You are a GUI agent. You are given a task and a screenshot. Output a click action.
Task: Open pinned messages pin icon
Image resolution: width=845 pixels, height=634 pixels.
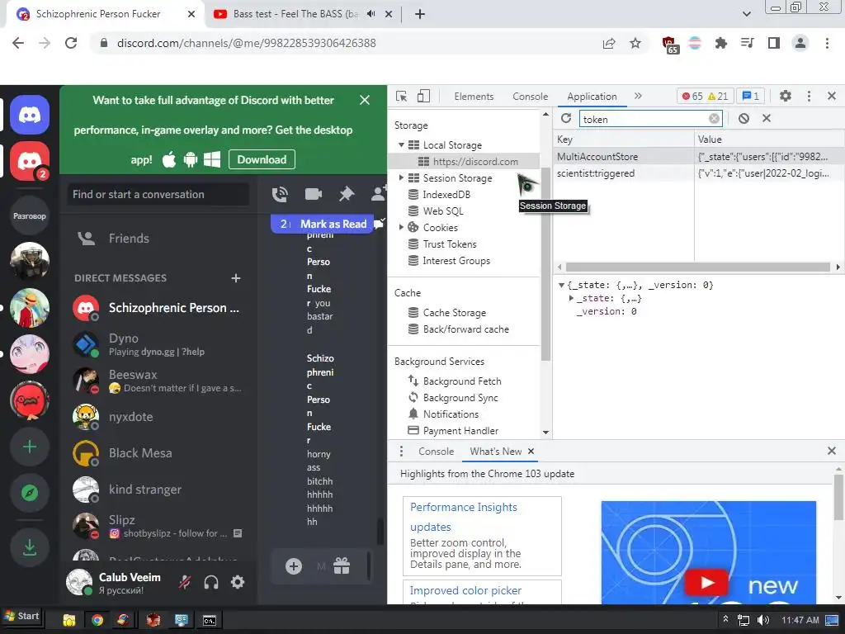pos(346,193)
